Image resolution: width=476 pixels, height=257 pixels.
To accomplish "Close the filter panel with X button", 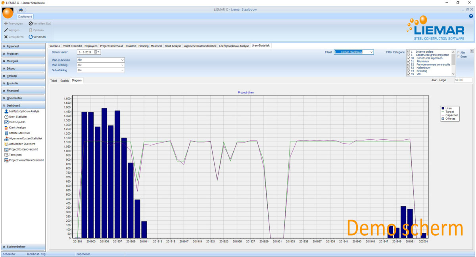I will pyautogui.click(x=472, y=51).
